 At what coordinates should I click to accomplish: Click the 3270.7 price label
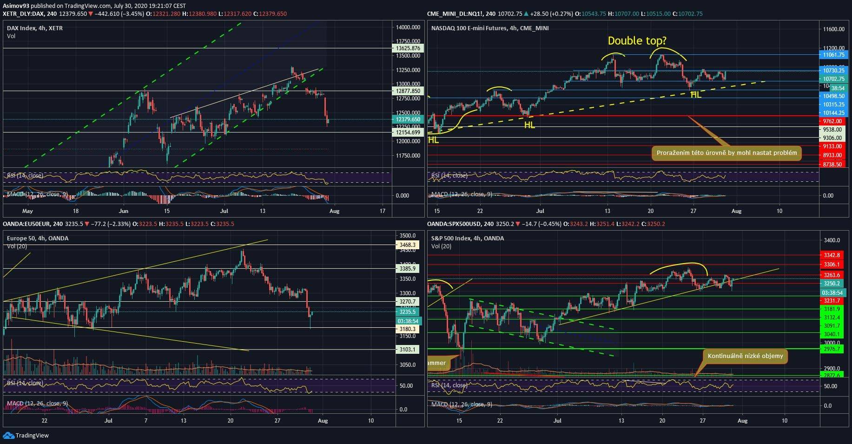(407, 302)
